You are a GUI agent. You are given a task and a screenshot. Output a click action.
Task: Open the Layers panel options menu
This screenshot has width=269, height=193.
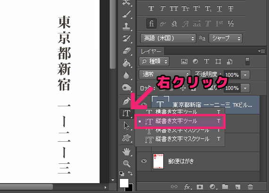click(261, 51)
